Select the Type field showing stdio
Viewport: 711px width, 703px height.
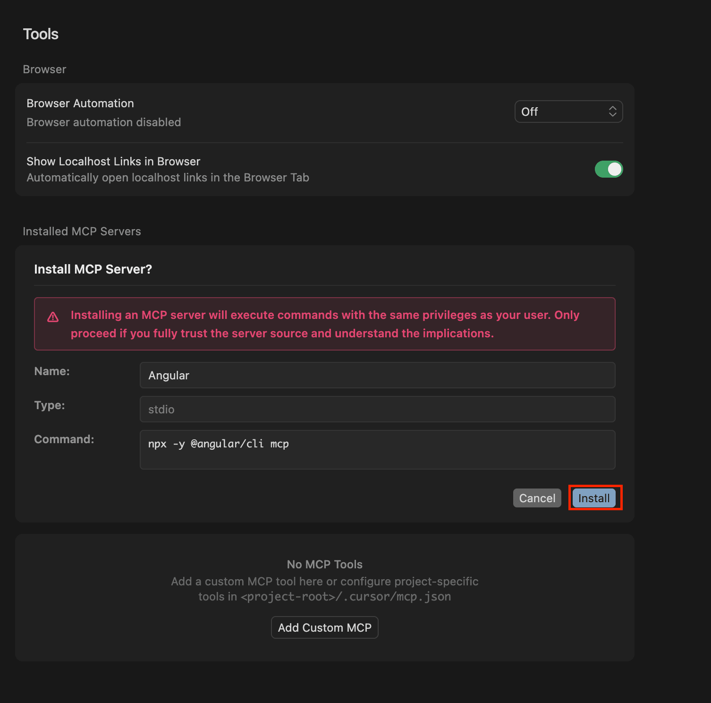point(377,409)
